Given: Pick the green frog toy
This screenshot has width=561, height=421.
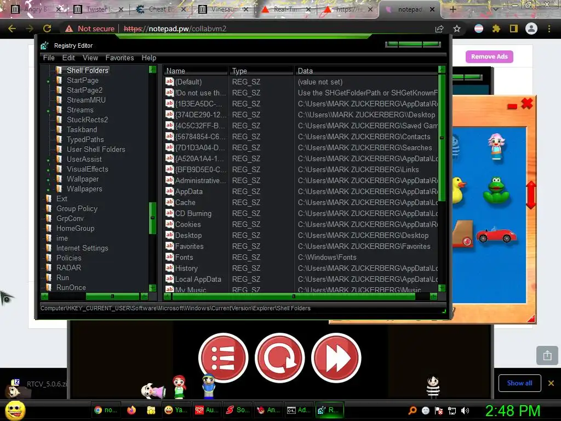Looking at the screenshot, I should [496, 190].
